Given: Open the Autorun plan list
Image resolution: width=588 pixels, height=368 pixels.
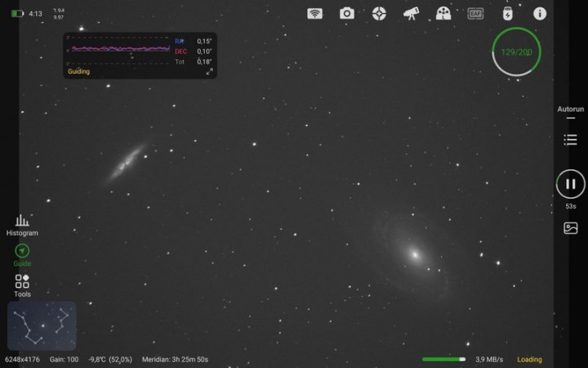Looking at the screenshot, I should tap(570, 140).
